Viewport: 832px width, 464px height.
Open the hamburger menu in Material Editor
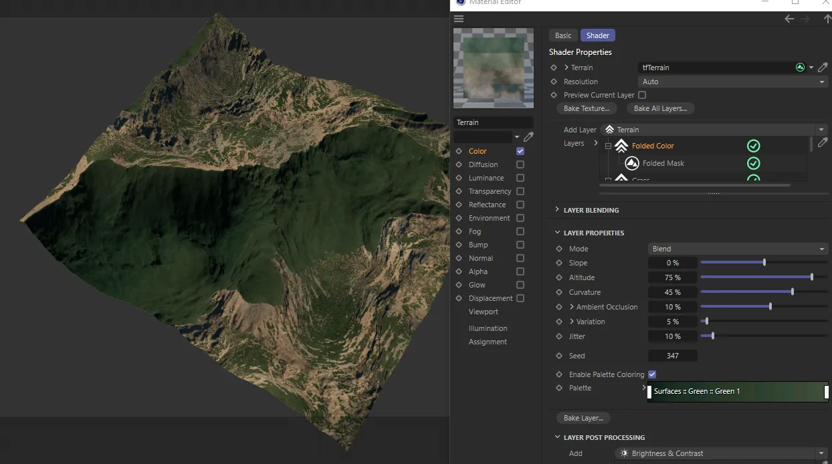point(459,19)
